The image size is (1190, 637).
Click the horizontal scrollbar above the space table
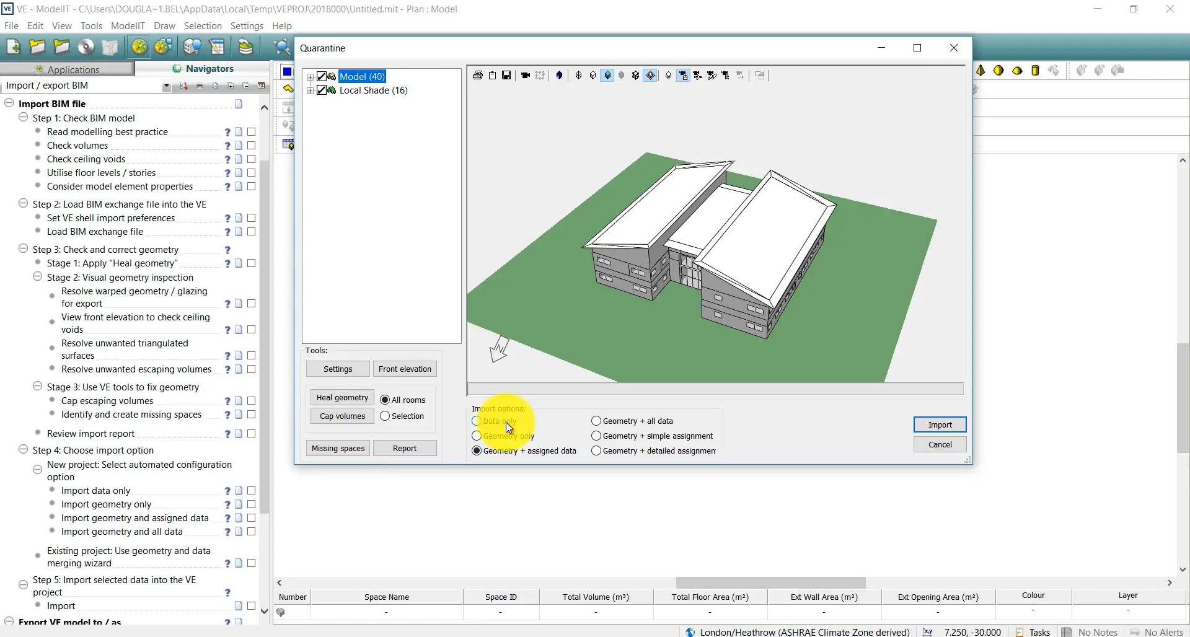tap(770, 582)
